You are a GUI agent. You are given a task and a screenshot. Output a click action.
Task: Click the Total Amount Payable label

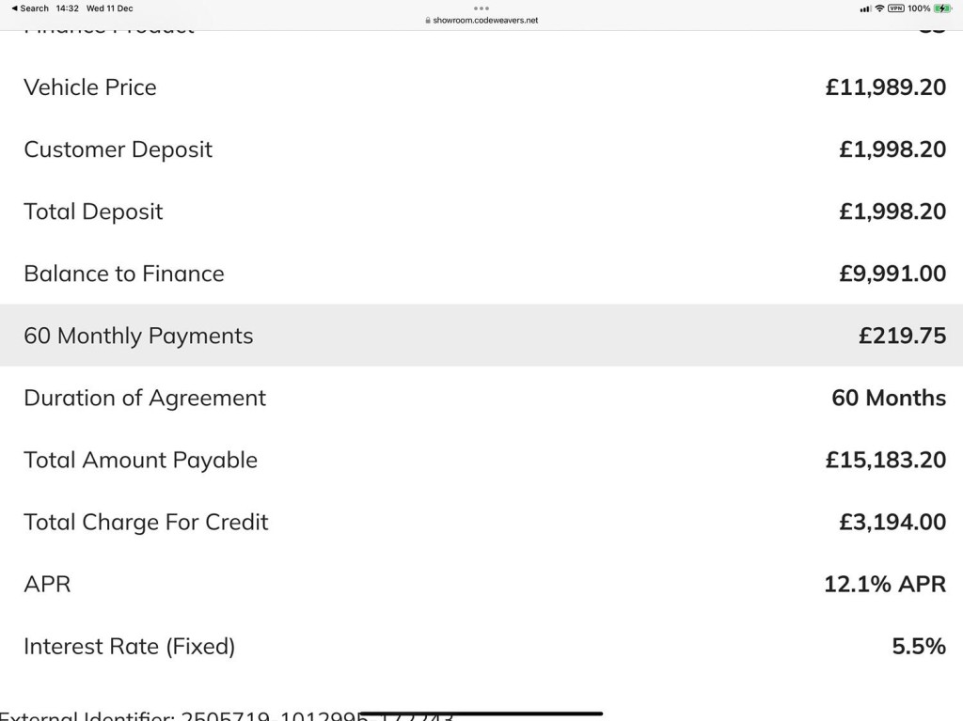(140, 460)
